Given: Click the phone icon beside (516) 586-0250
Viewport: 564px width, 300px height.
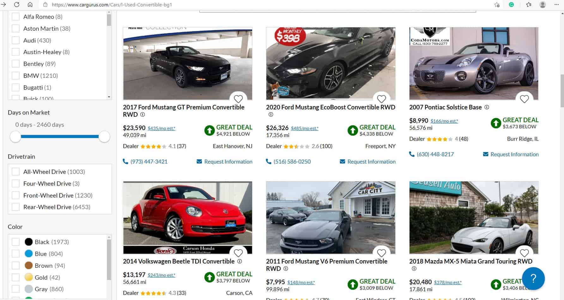Looking at the screenshot, I should [x=268, y=161].
